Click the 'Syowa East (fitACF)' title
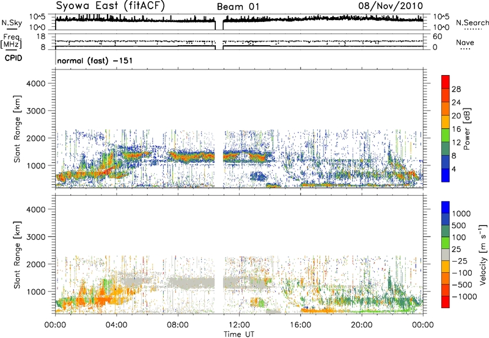 coord(110,5)
